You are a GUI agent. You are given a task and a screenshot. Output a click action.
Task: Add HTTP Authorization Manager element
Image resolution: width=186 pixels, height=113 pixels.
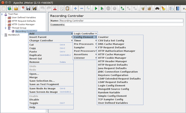pos(120,51)
